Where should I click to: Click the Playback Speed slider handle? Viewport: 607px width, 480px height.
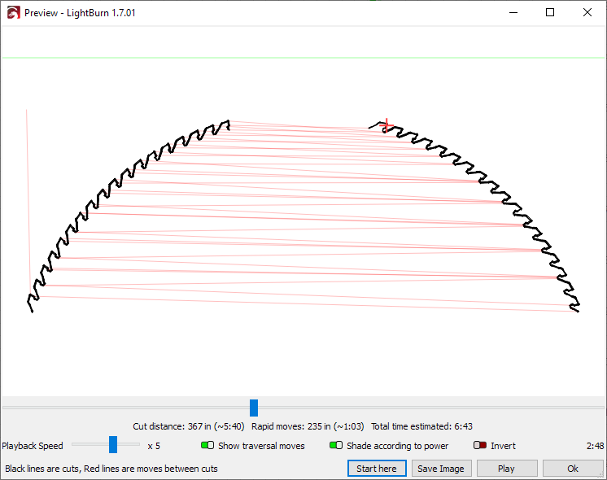click(x=113, y=444)
